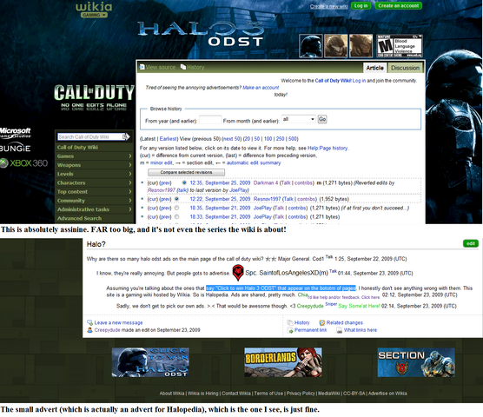This screenshot has width=483, height=417.
Task: Click the Leave a new message icon
Action: (90, 322)
